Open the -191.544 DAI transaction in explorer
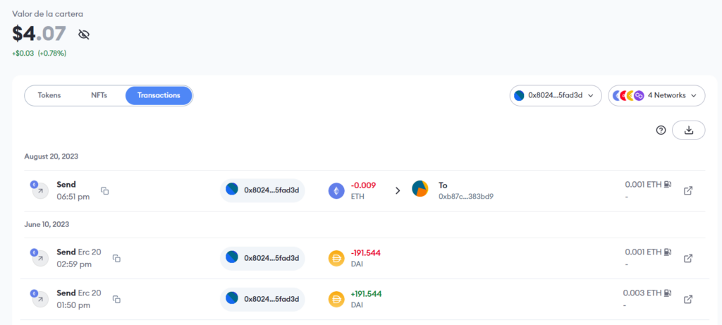Viewport: 722px width, 325px height. click(688, 258)
